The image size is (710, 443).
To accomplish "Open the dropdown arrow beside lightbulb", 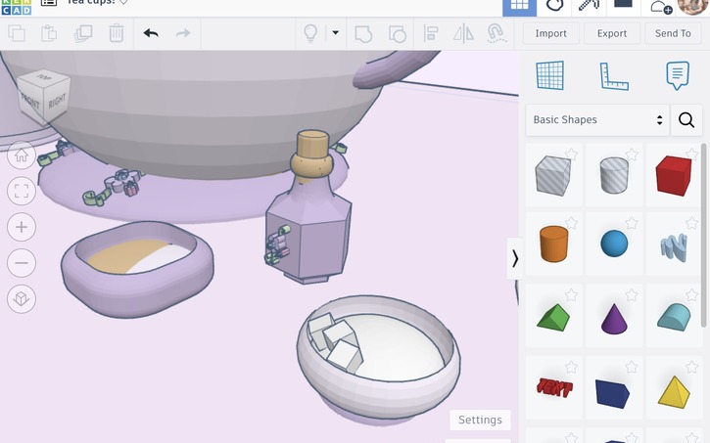I will (x=336, y=32).
